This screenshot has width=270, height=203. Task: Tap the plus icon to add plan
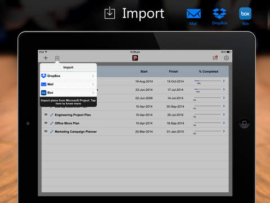46,58
